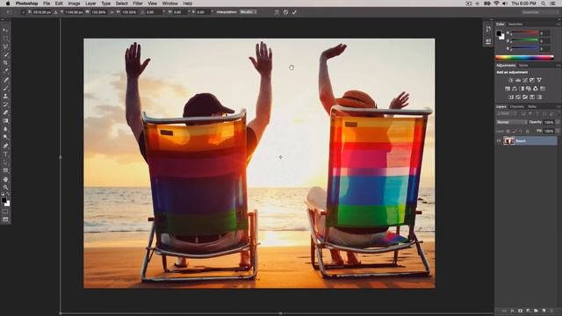Add a Vibrance adjustment
Image resolution: width=562 pixels, height=316 pixels.
pyautogui.click(x=539, y=80)
